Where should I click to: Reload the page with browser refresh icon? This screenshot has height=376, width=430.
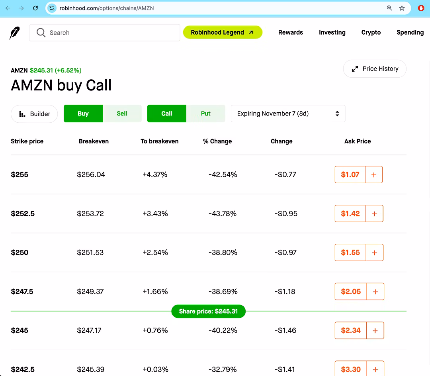tap(35, 8)
